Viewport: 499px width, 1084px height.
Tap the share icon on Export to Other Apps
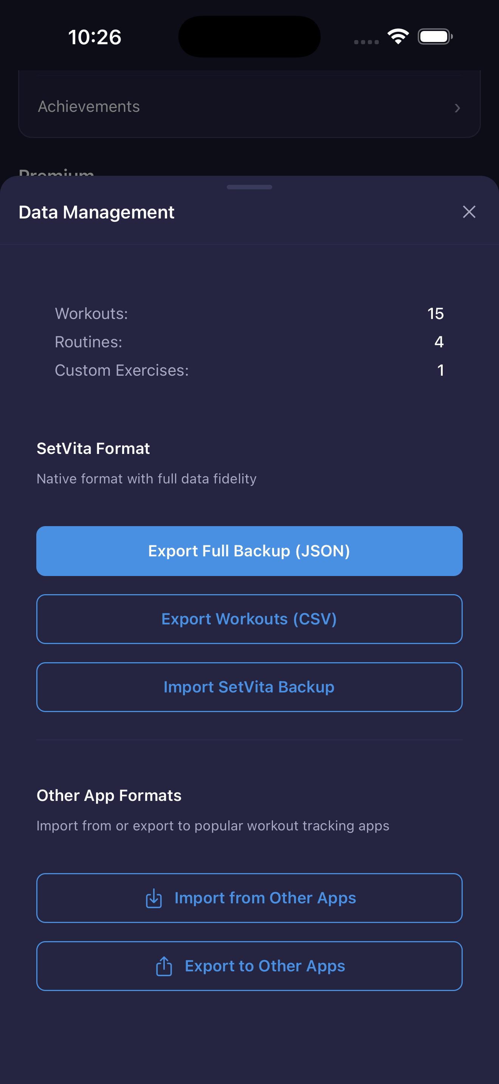[164, 966]
